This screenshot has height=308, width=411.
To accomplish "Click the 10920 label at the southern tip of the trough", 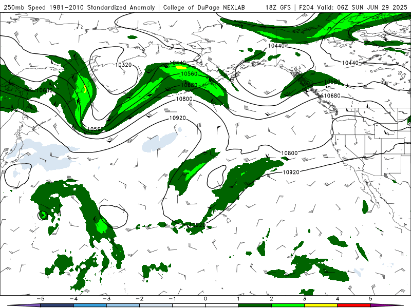I will 197,225.
